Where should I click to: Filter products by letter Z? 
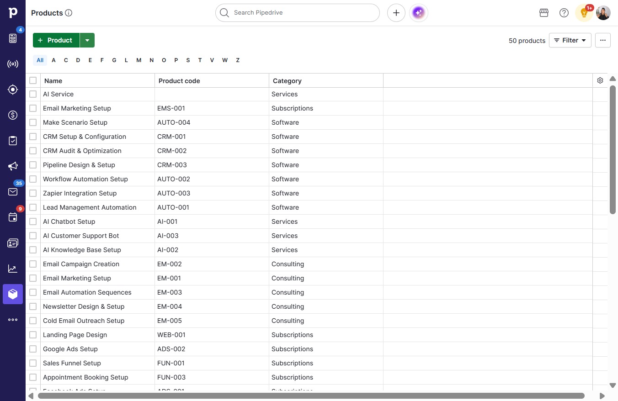tap(238, 60)
